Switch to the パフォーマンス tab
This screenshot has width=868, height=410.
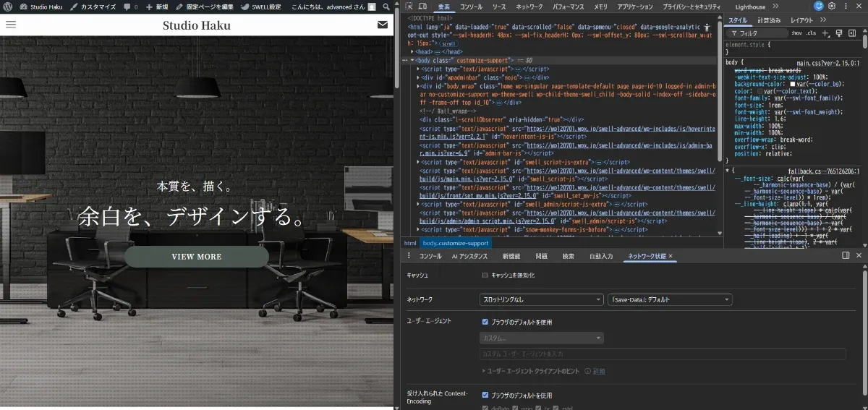[x=569, y=7]
